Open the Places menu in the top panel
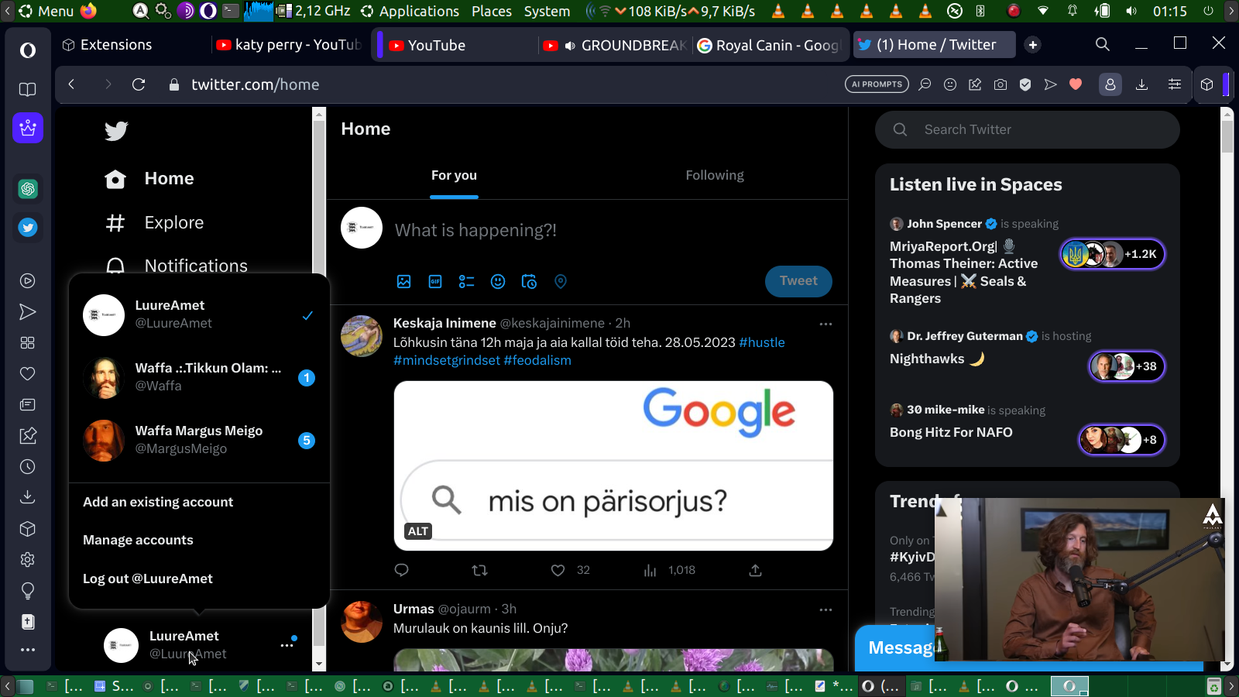Screen dimensions: 1239x697 tap(492, 11)
